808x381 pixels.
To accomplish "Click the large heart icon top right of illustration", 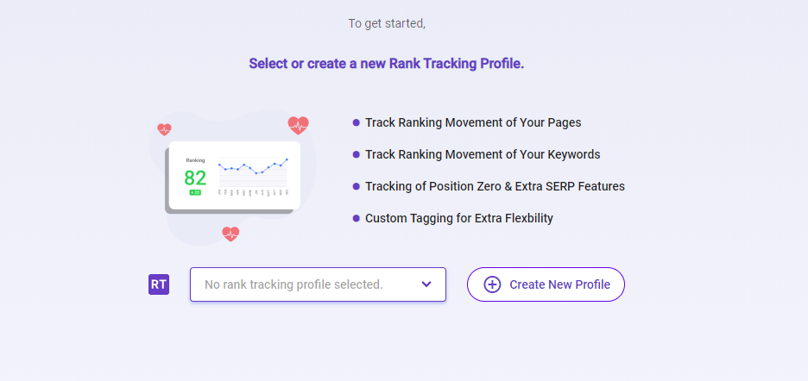I will tap(298, 126).
